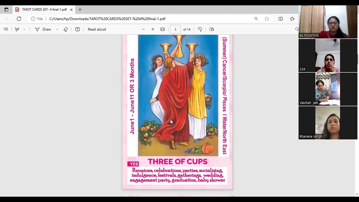Screen dimensions: 359x202
Task: Click the zoom magnifier in address bar
Action: click(x=256, y=19)
